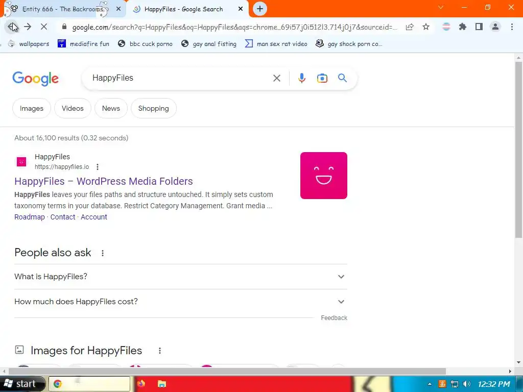Show hidden system tray icons
Viewport: 523px width, 392px height.
click(430, 384)
